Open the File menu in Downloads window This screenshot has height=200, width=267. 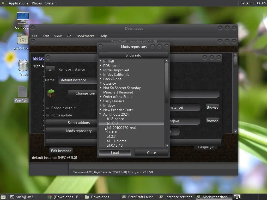(35, 36)
